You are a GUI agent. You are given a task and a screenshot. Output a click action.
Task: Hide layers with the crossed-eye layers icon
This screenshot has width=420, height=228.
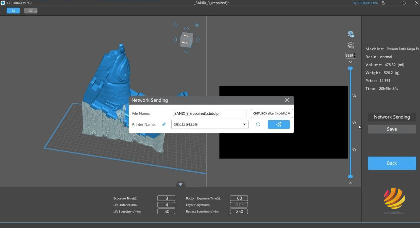tap(350, 45)
